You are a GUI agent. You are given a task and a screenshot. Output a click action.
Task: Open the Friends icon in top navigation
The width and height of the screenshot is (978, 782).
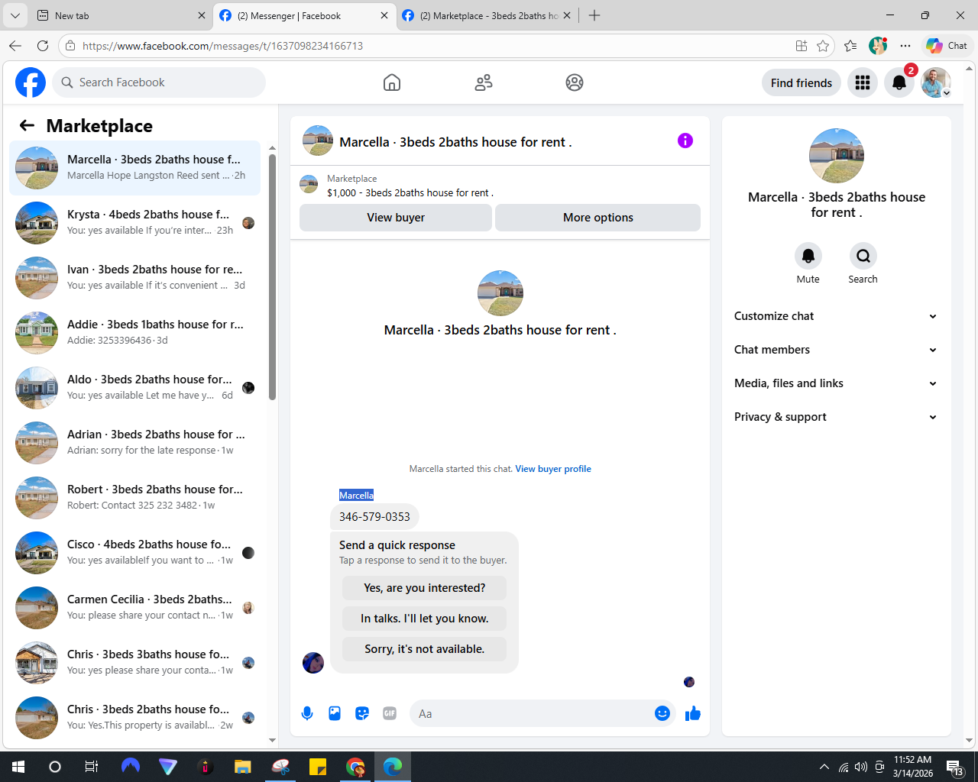[484, 82]
